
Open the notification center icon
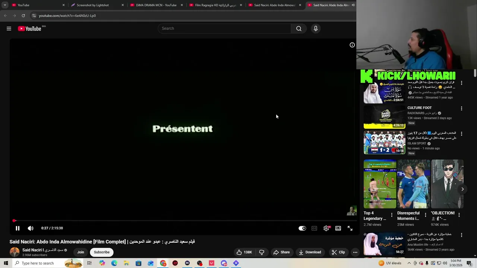point(469,263)
